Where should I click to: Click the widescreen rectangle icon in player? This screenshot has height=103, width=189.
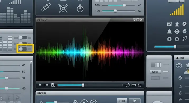134,85
